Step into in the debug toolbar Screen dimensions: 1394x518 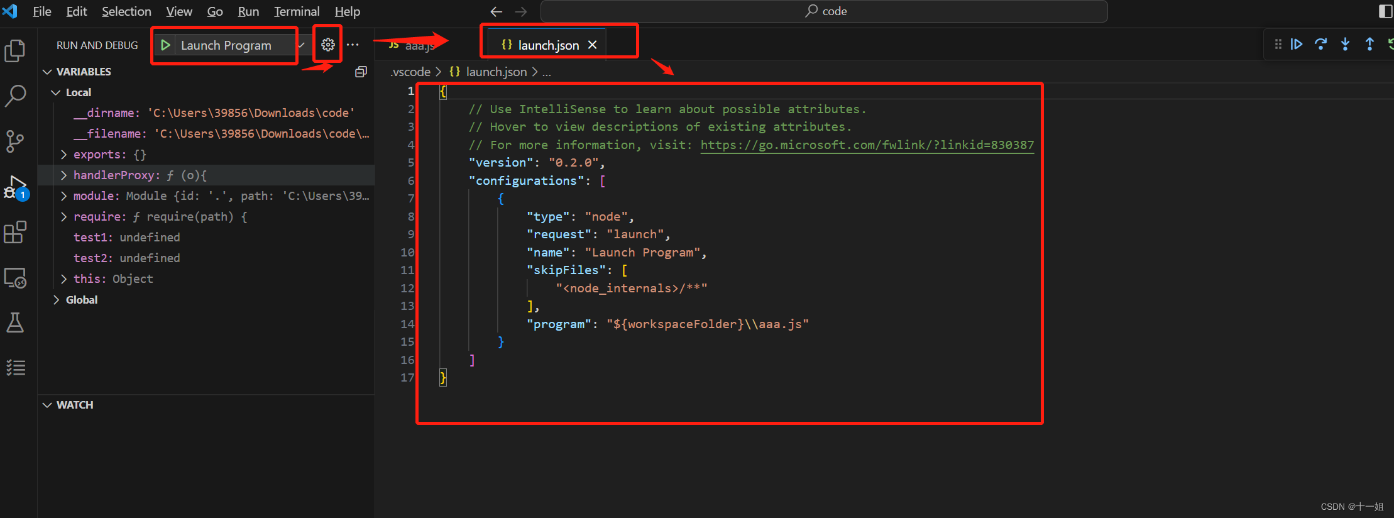tap(1345, 44)
